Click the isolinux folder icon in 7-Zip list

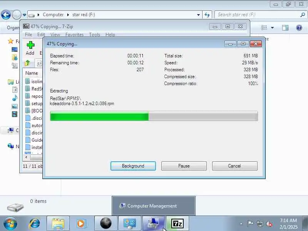coord(28,81)
